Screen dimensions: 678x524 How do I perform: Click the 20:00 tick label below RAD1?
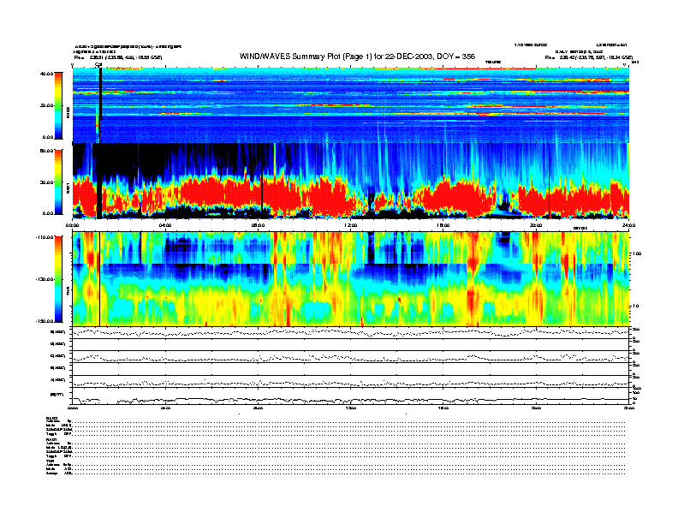click(x=536, y=225)
